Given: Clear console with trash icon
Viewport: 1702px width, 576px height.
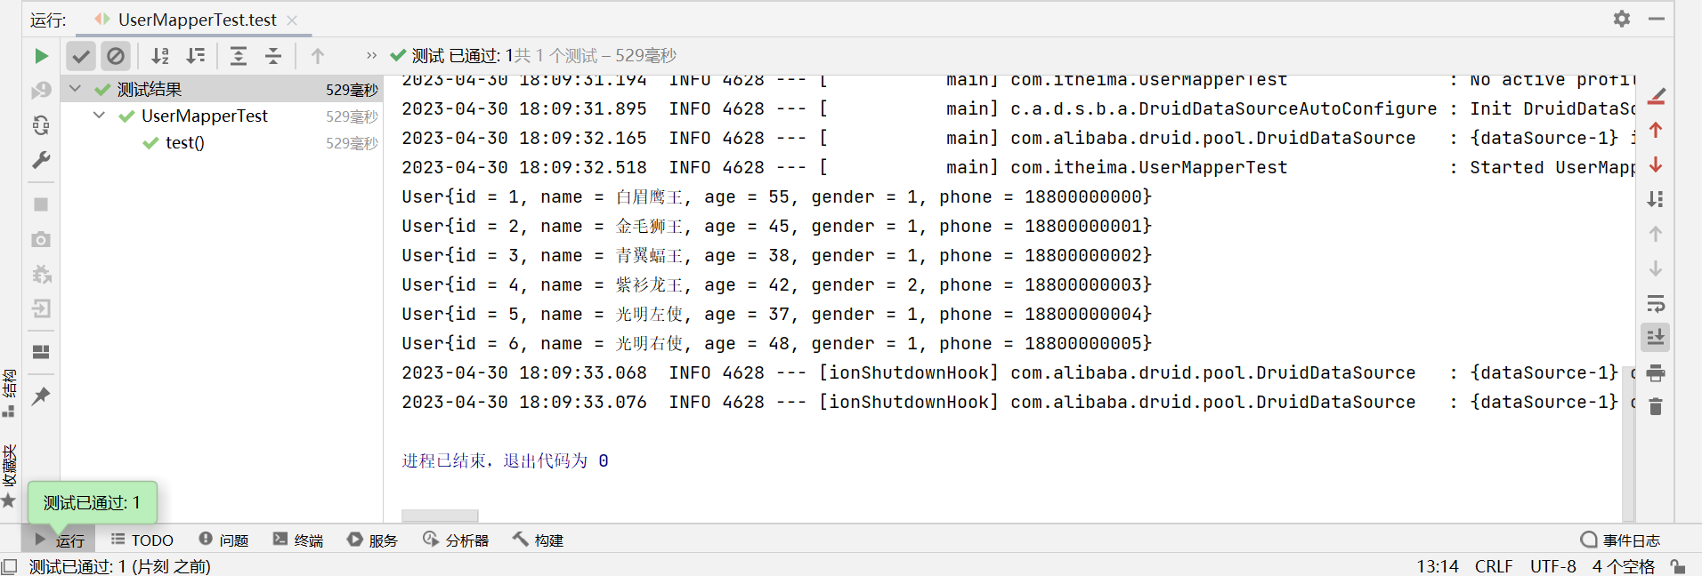Looking at the screenshot, I should pyautogui.click(x=1656, y=406).
